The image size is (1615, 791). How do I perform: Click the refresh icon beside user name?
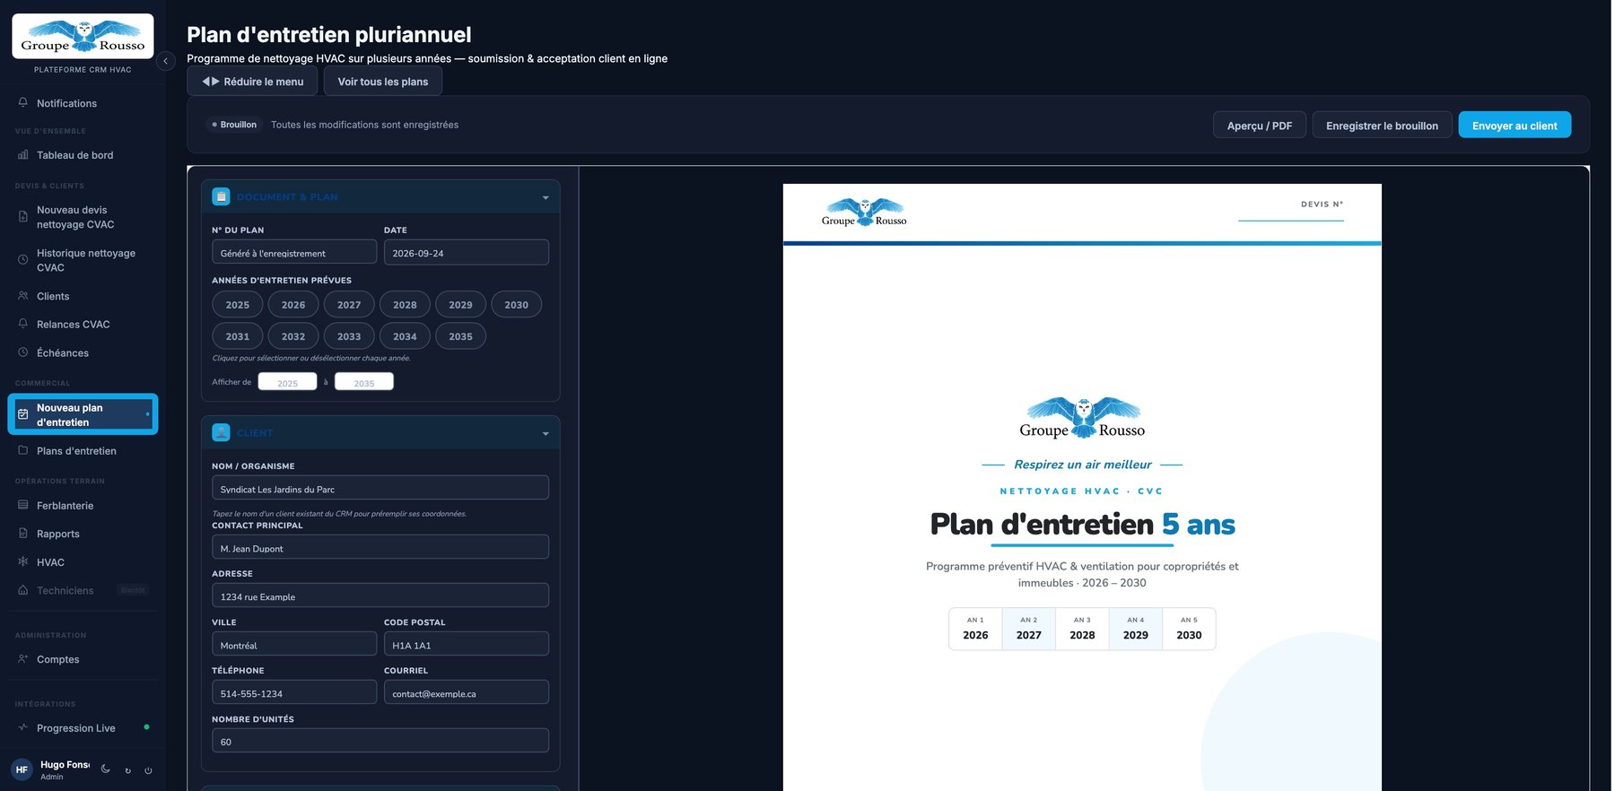(x=127, y=770)
